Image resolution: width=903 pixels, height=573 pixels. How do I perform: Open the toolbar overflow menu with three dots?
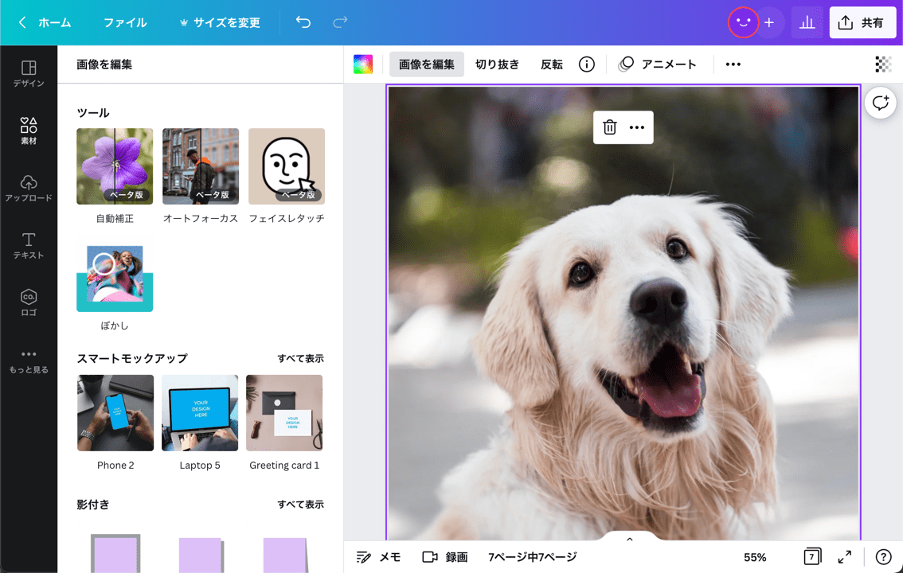point(733,64)
